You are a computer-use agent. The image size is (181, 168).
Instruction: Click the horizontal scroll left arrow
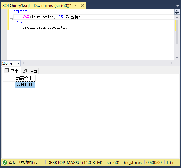23,63
